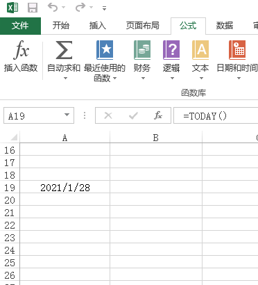Open the redo history dropdown arrow

(x=91, y=8)
